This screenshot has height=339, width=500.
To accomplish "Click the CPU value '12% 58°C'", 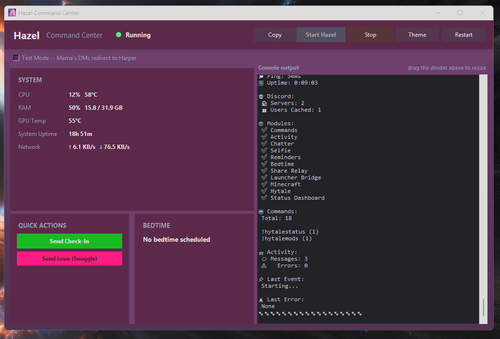I will click(x=83, y=95).
